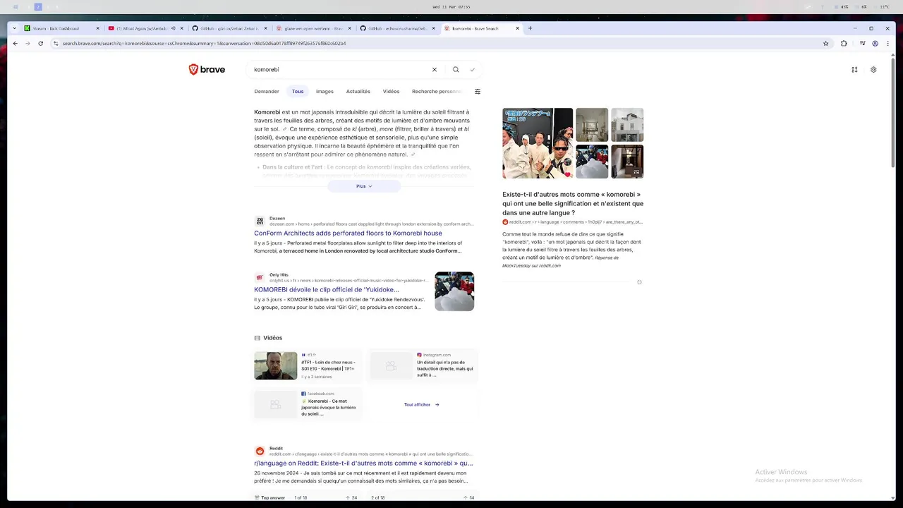Open the instagram.com video card
Screen dimensions: 903x508
pos(423,366)
